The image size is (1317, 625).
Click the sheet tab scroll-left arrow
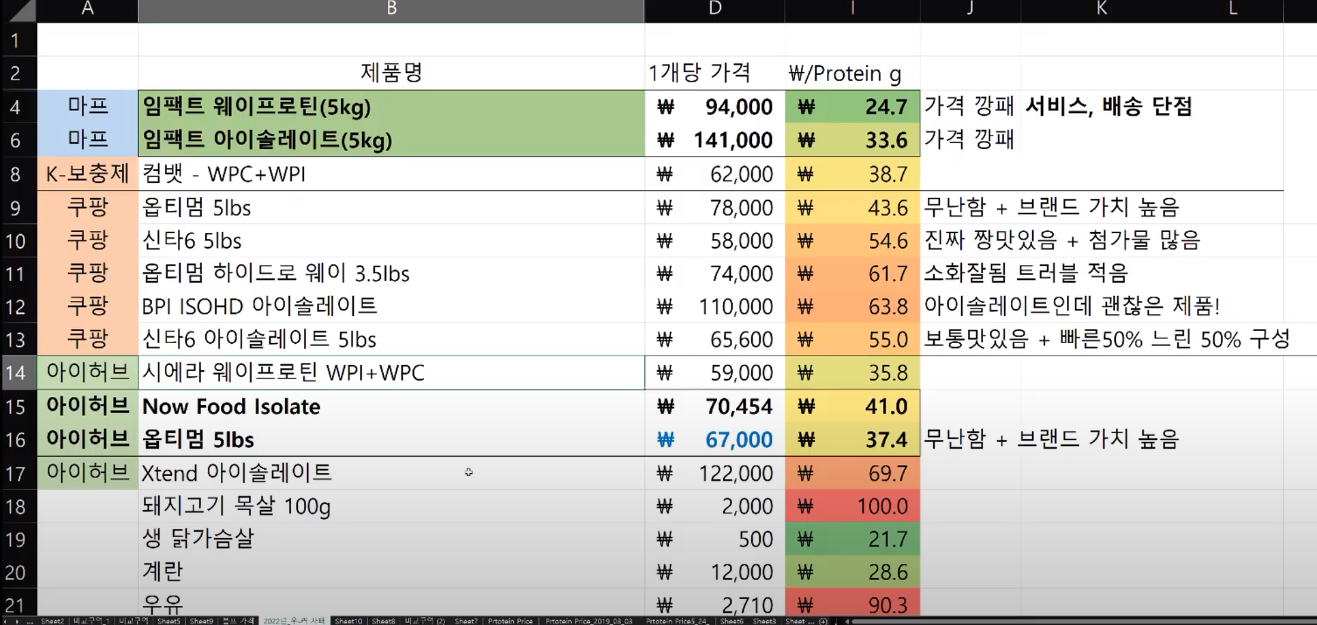tap(5, 621)
